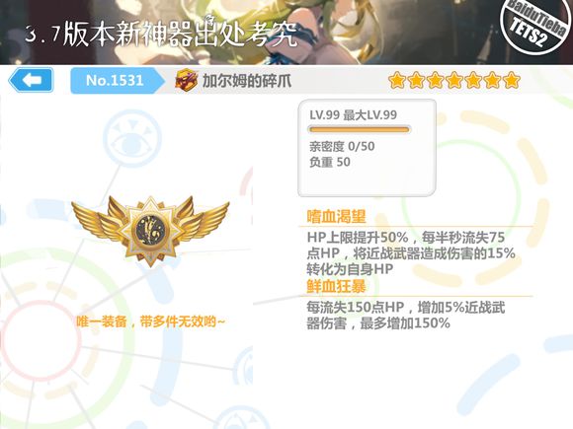Click the 鲜血狂暴 skill description text

pyautogui.click(x=406, y=316)
